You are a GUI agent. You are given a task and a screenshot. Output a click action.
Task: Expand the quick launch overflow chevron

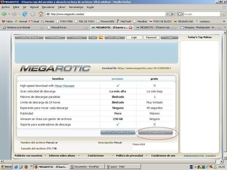point(31,166)
